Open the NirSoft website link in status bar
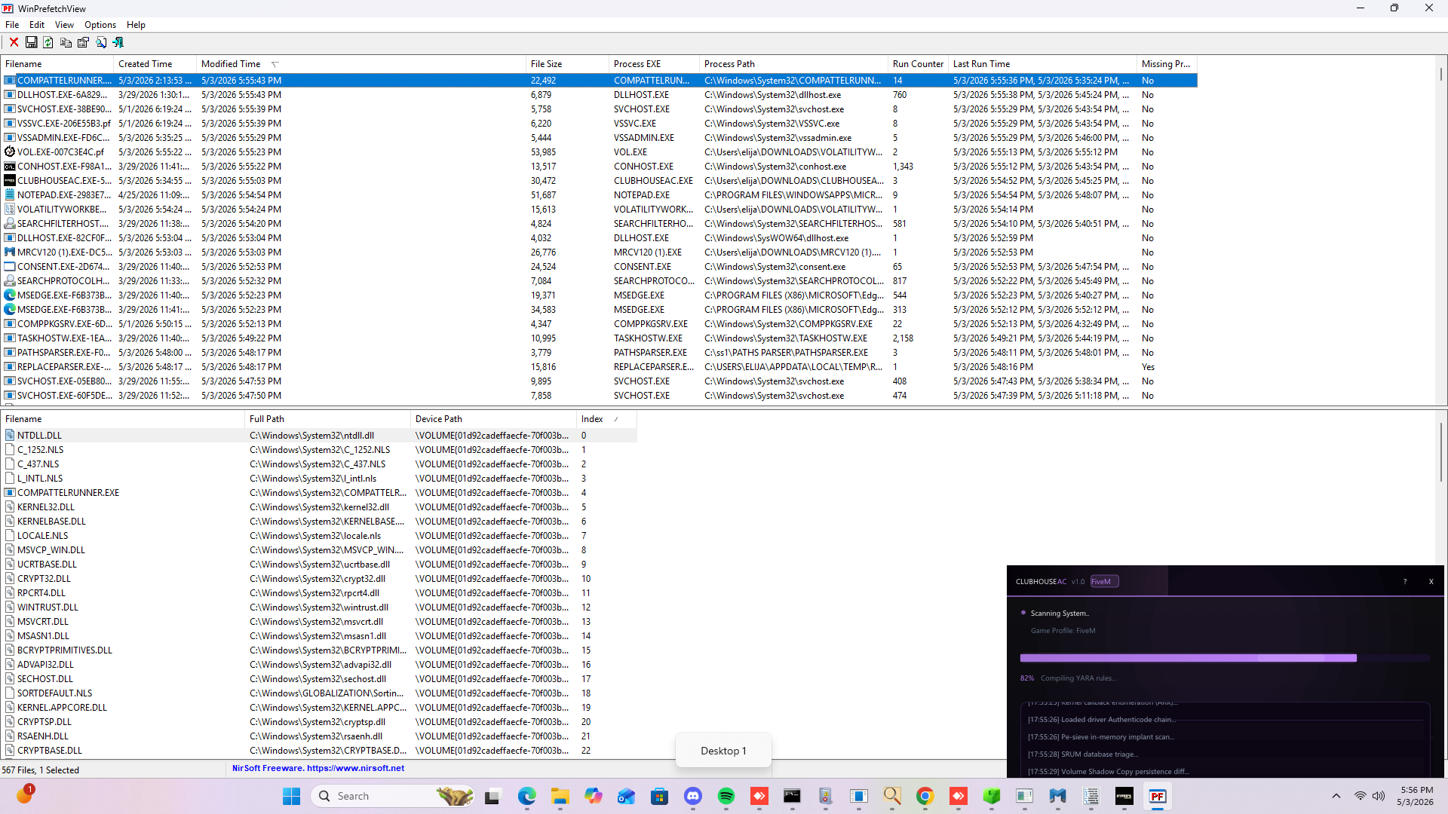Image resolution: width=1448 pixels, height=814 pixels. click(x=355, y=769)
